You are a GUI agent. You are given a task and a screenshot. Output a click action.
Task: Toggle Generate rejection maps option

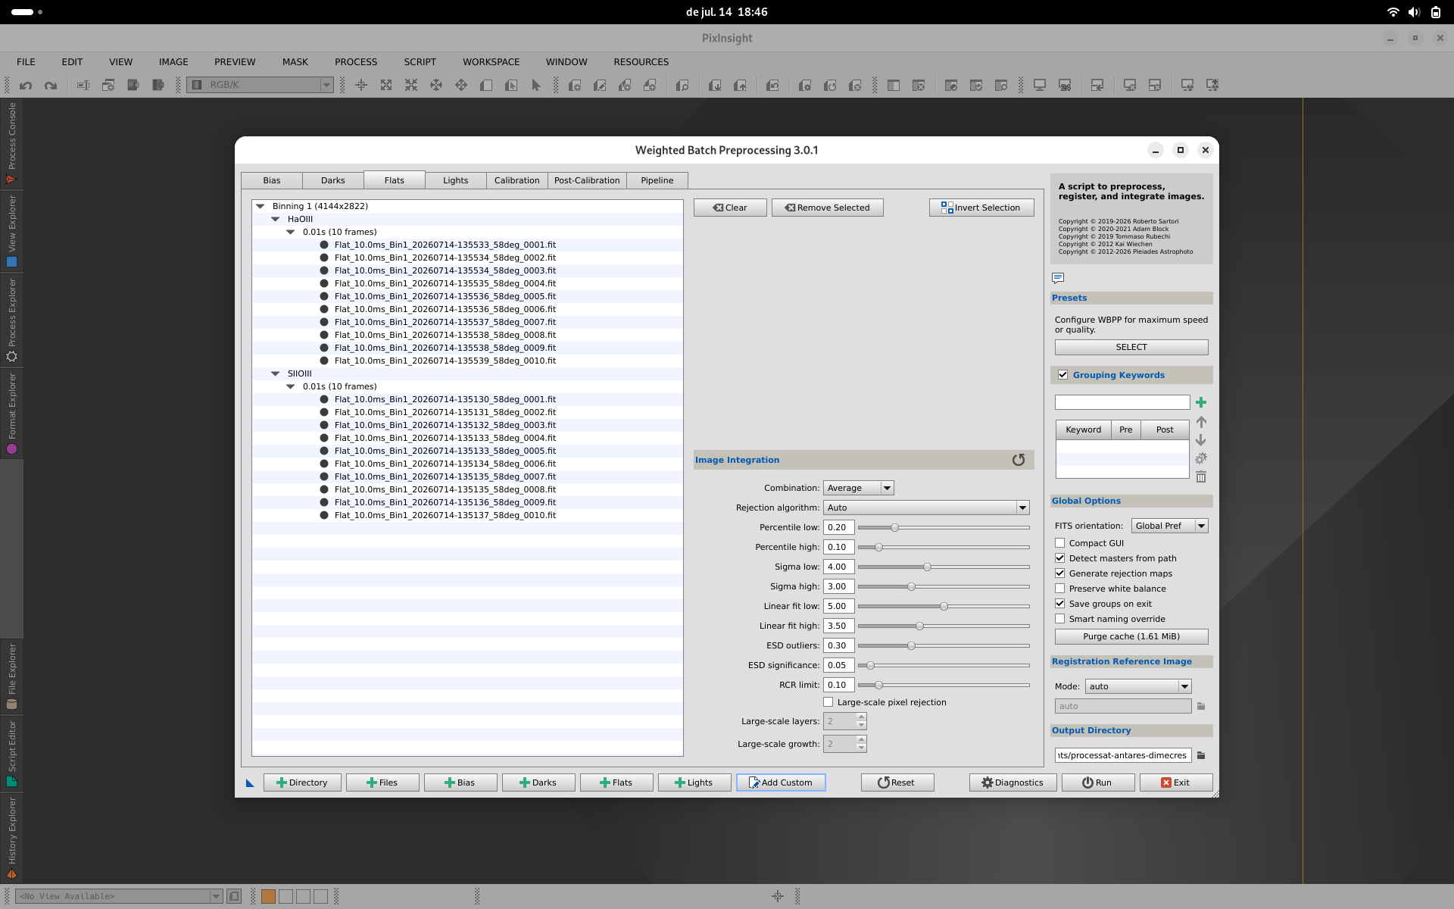[x=1060, y=573]
